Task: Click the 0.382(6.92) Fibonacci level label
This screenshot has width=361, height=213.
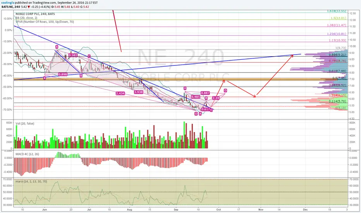Action: (337, 85)
